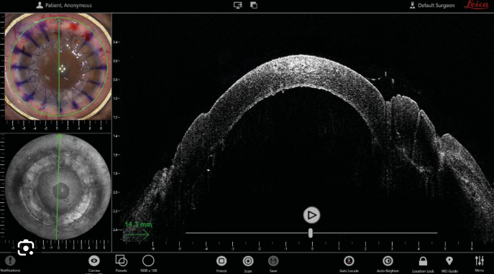The image size is (494, 274).
Task: Click the Freeze button
Action: coord(221,261)
